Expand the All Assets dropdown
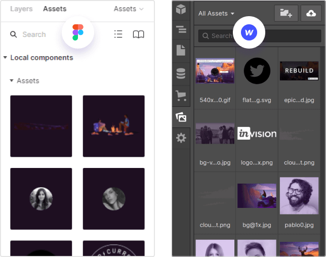Screen dimensions: 326x257 (217, 14)
